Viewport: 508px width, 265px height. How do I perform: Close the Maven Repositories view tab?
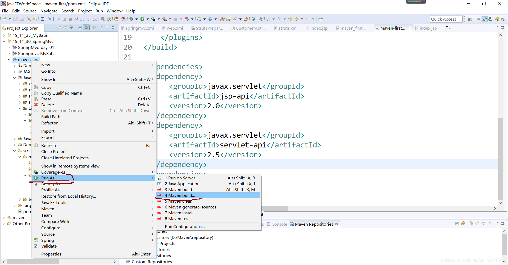pyautogui.click(x=337, y=224)
